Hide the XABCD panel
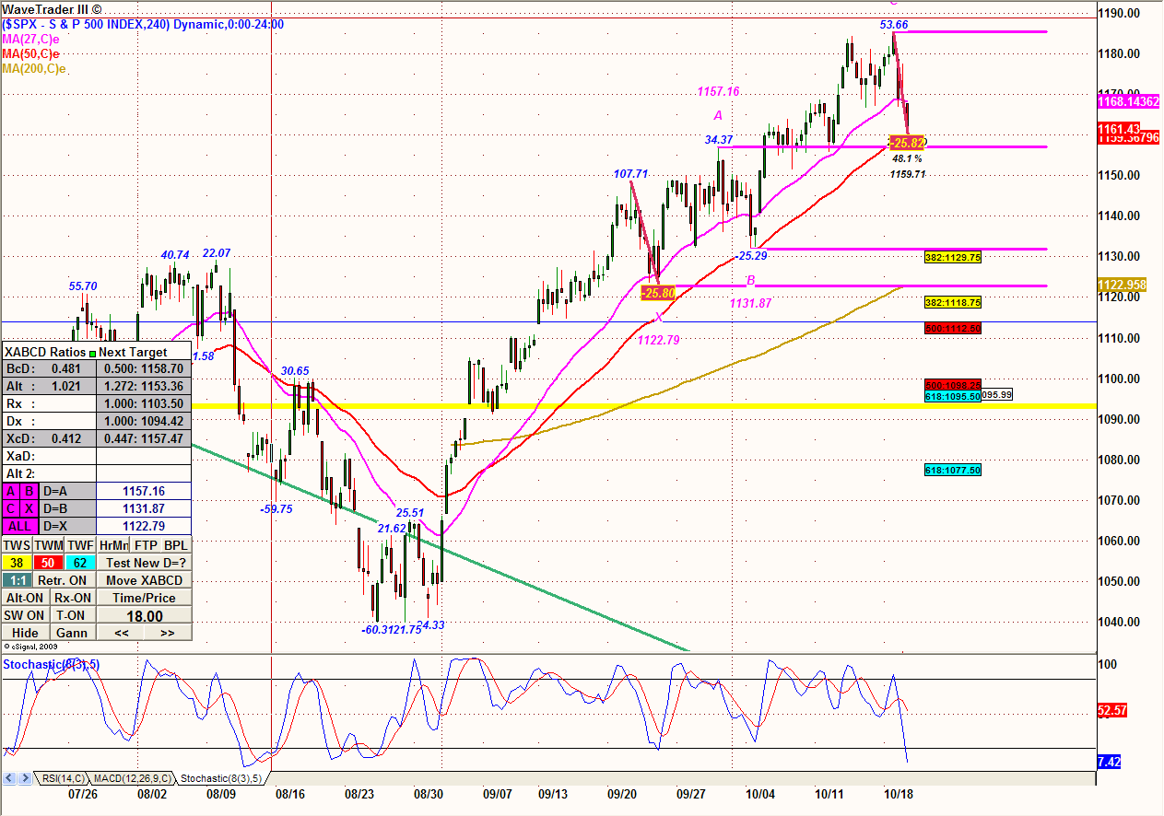Screen dimensions: 1164x816 25,633
